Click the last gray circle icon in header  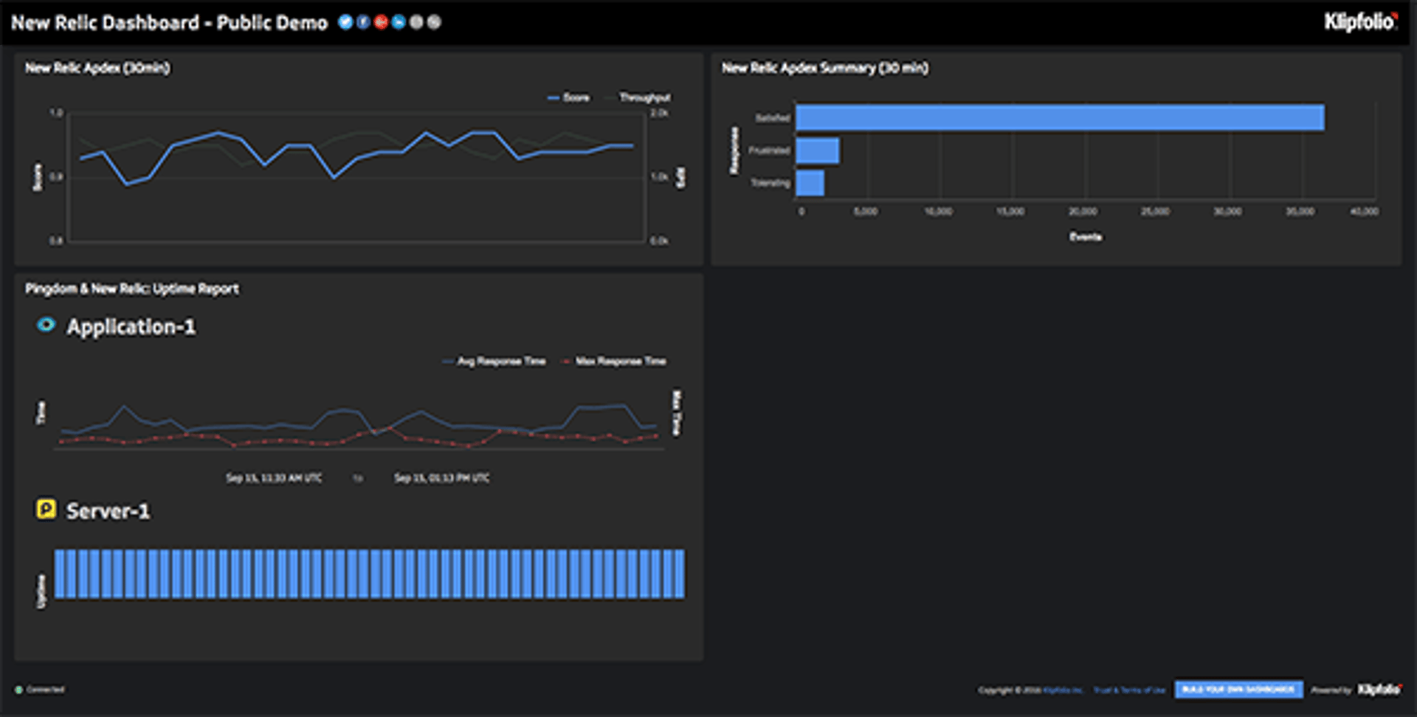[434, 22]
